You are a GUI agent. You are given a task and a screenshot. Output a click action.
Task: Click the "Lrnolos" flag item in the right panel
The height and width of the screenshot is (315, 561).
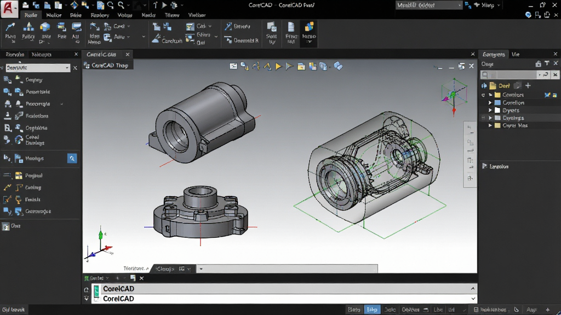point(495,166)
